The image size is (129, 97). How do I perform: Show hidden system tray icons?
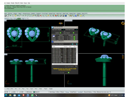120,95
